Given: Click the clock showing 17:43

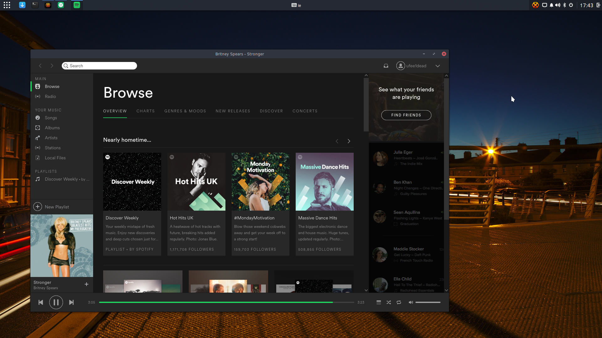Looking at the screenshot, I should coord(586,5).
